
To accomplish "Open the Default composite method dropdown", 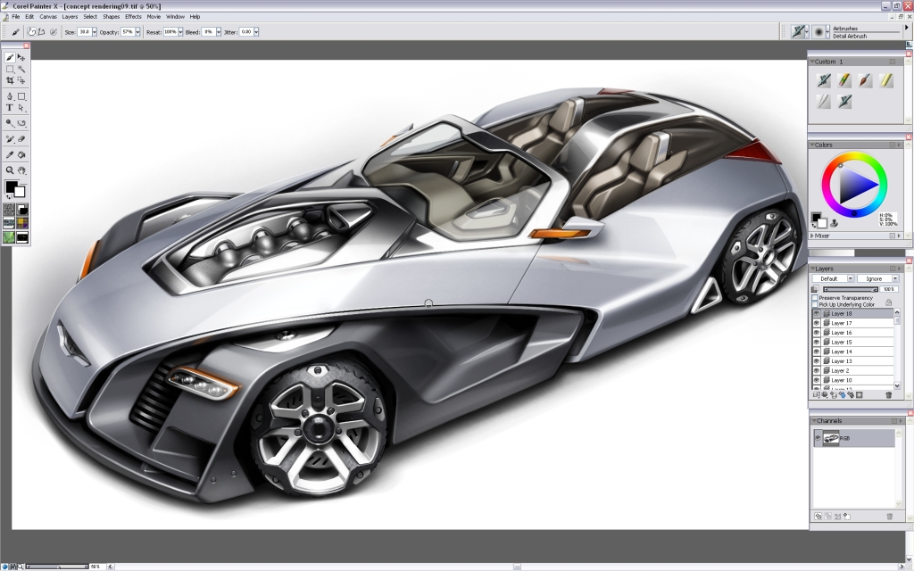I will pos(850,278).
